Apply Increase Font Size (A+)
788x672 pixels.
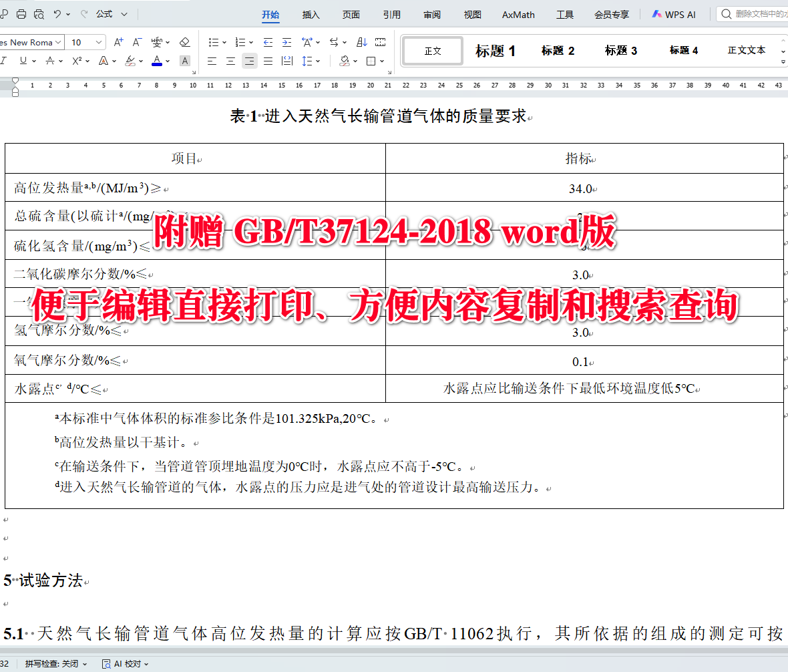click(118, 41)
